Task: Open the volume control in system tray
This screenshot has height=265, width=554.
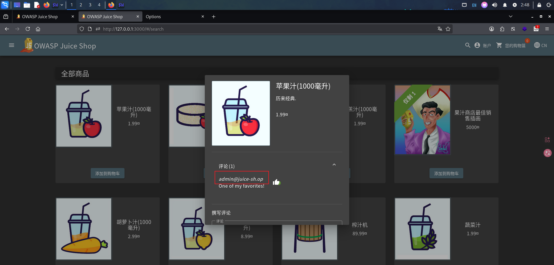Action: pyautogui.click(x=494, y=5)
